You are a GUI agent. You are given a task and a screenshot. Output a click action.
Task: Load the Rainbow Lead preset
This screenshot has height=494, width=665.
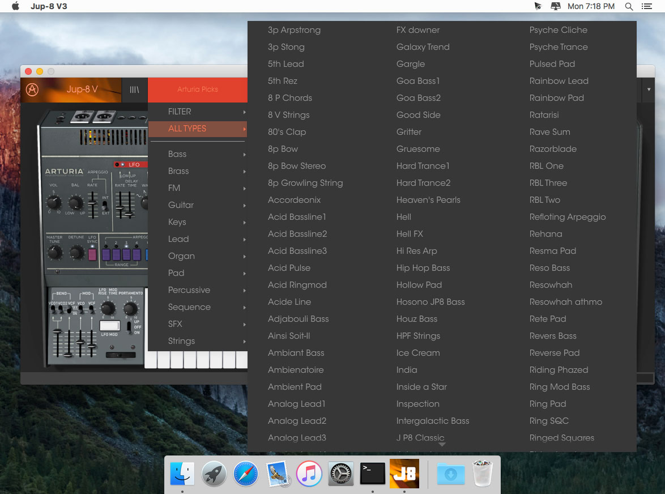tap(559, 80)
